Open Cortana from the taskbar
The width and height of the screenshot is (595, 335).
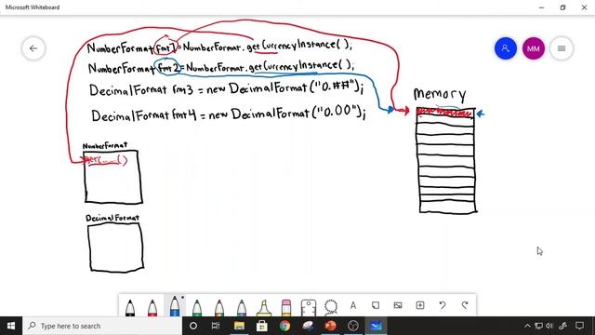193,326
